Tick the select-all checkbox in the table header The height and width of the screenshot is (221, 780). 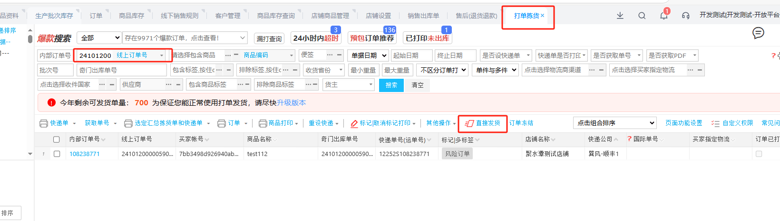[57, 139]
